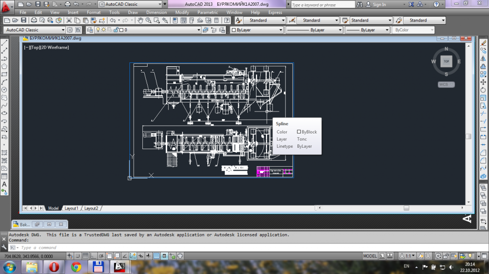Image resolution: width=489 pixels, height=274 pixels.
Task: Open the Express menu
Action: click(x=275, y=12)
